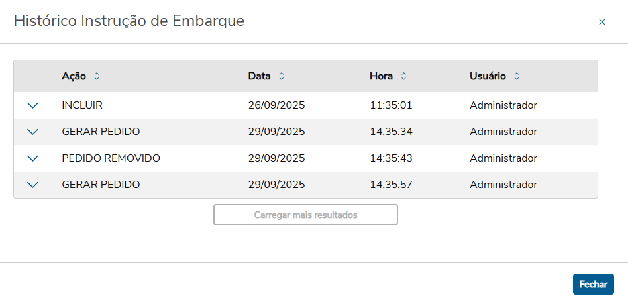Sort by Ação column sort icon
Image resolution: width=628 pixels, height=304 pixels.
pos(97,76)
